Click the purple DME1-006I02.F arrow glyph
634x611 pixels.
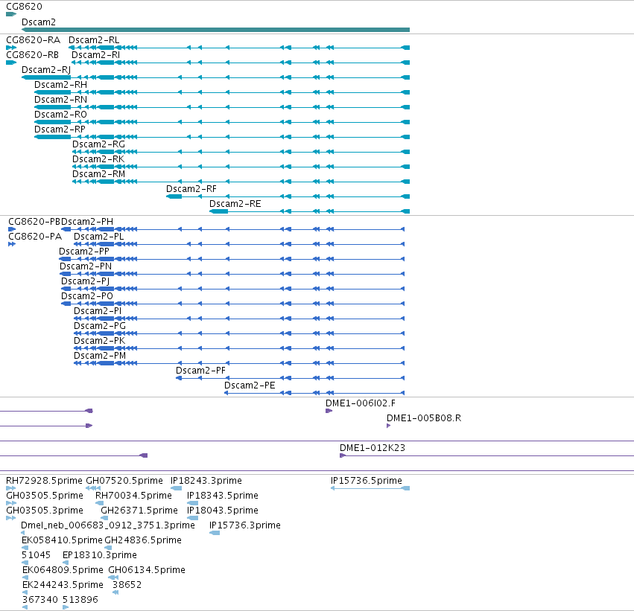coord(329,411)
